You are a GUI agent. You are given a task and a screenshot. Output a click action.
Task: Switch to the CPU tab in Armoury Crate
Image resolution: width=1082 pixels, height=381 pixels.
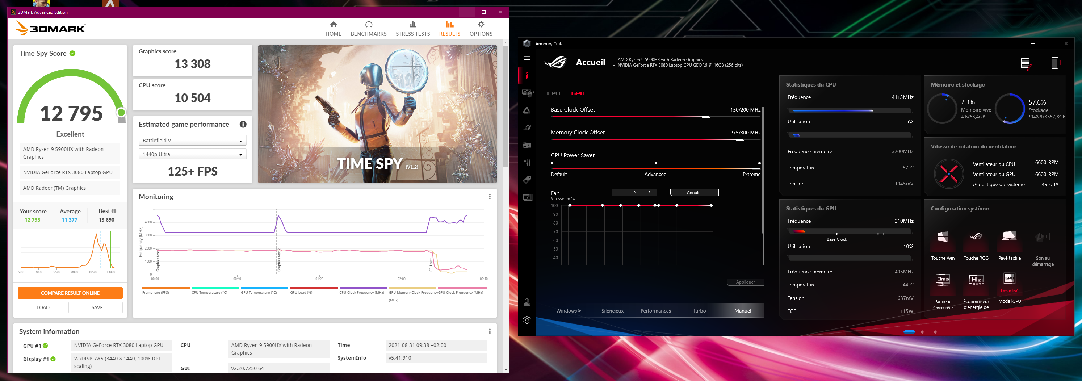(553, 93)
